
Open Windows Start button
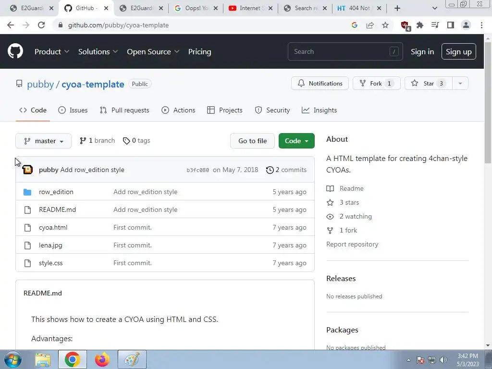[x=13, y=359]
